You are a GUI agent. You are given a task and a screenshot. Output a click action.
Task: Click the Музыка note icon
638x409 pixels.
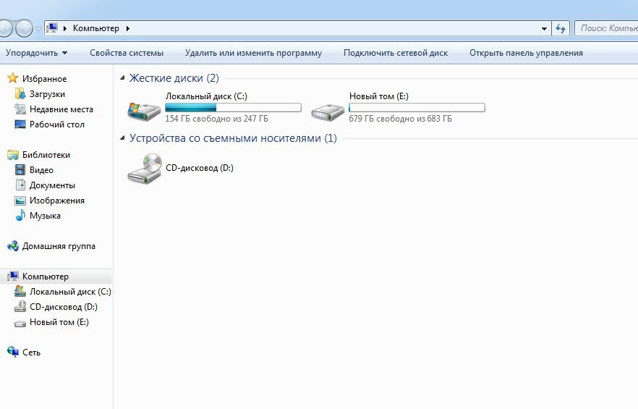20,215
